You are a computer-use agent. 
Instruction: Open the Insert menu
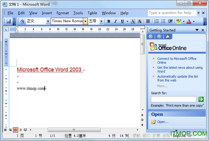point(47,13)
